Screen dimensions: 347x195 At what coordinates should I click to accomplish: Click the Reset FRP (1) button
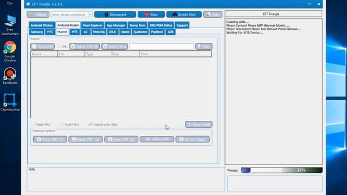tap(50, 139)
